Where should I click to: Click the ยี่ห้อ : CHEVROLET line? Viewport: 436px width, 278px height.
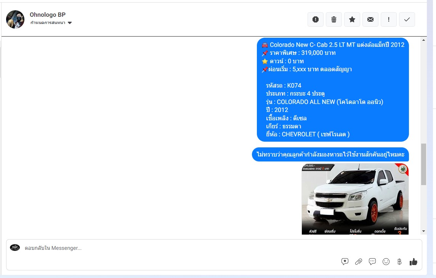coord(308,134)
